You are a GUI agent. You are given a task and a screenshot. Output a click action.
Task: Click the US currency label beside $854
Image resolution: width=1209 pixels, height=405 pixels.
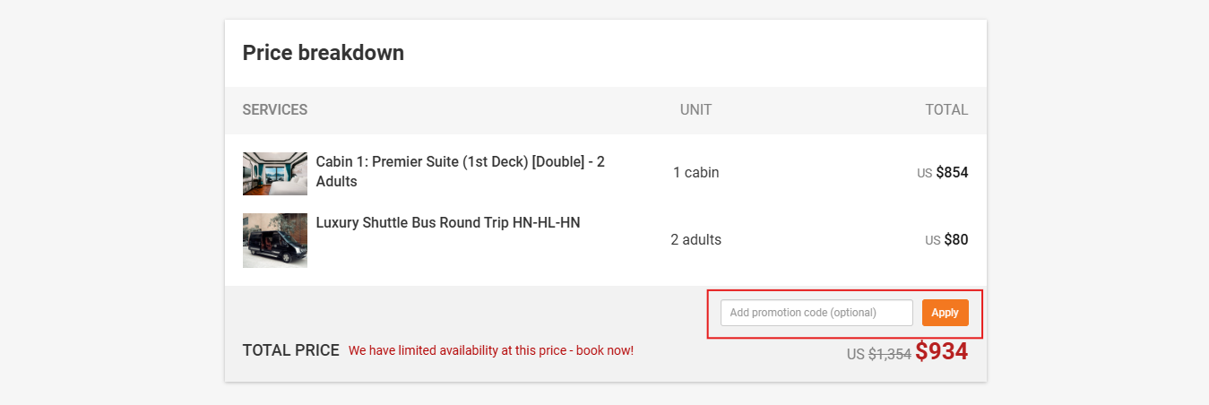(924, 174)
